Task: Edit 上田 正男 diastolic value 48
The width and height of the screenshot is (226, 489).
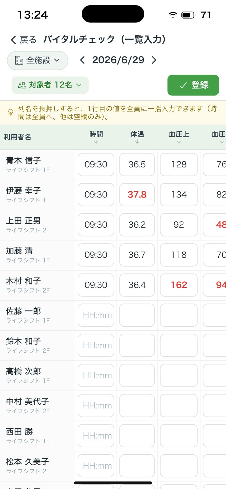Action: (x=215, y=225)
